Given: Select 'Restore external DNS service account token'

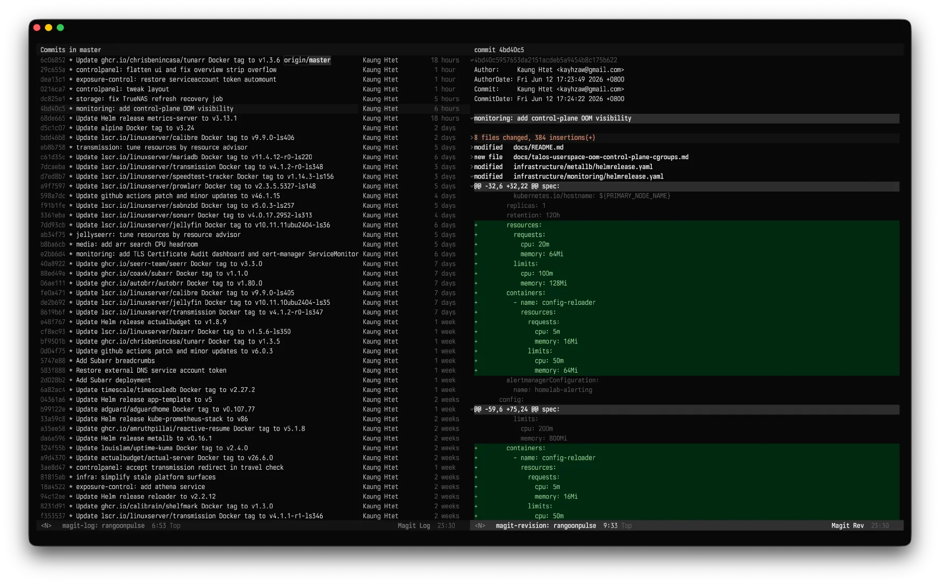Looking at the screenshot, I should click(151, 371).
